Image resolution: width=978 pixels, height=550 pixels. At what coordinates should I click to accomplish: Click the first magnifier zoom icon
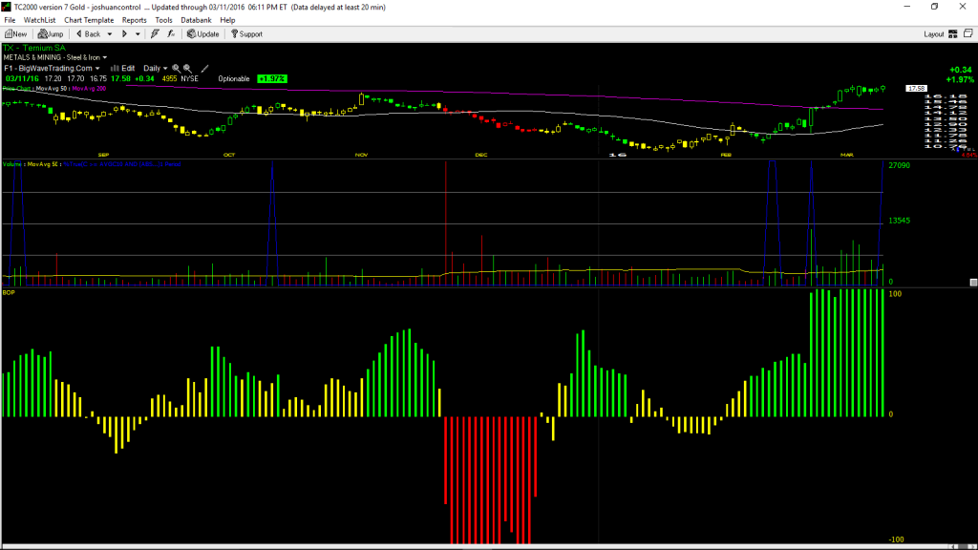pyautogui.click(x=176, y=69)
